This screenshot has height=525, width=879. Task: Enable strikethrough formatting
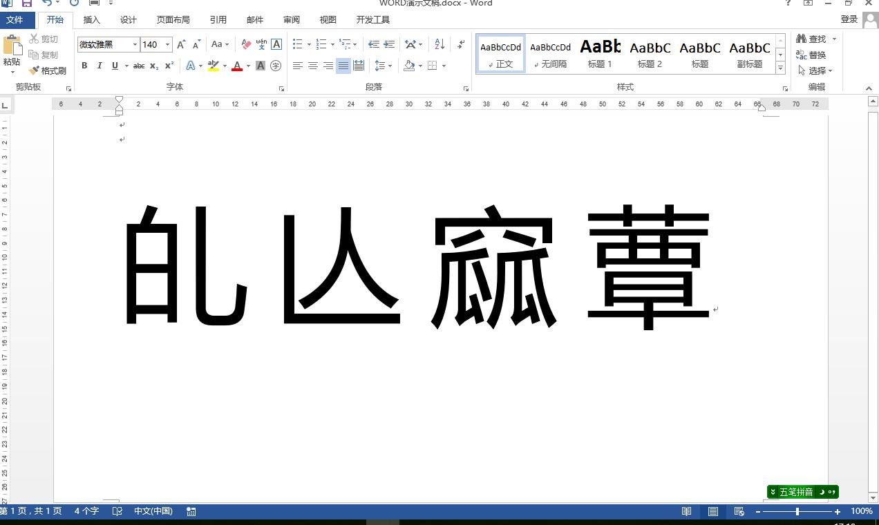(139, 66)
